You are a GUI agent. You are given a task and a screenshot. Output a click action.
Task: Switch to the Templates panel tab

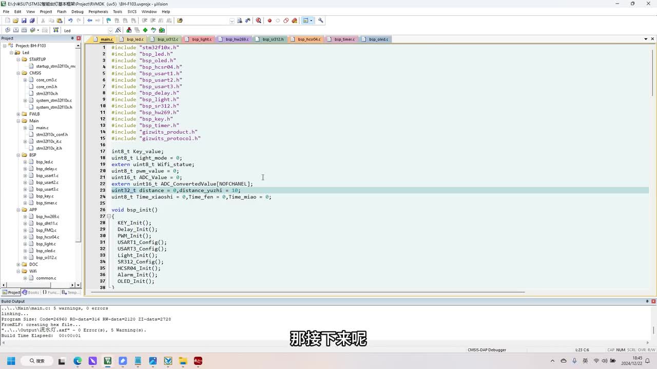[71, 292]
